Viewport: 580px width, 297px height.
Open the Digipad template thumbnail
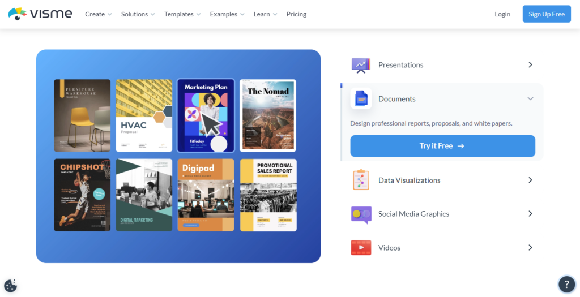pos(206,195)
